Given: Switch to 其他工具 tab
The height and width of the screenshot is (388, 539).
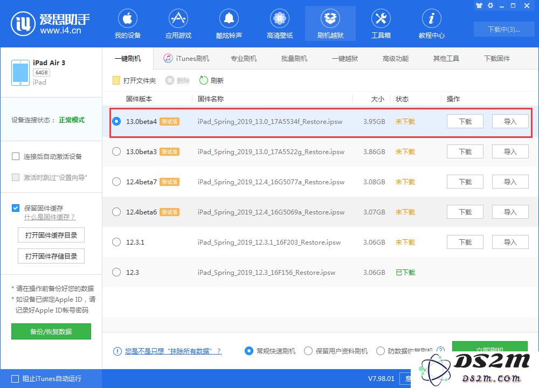Looking at the screenshot, I should [446, 58].
